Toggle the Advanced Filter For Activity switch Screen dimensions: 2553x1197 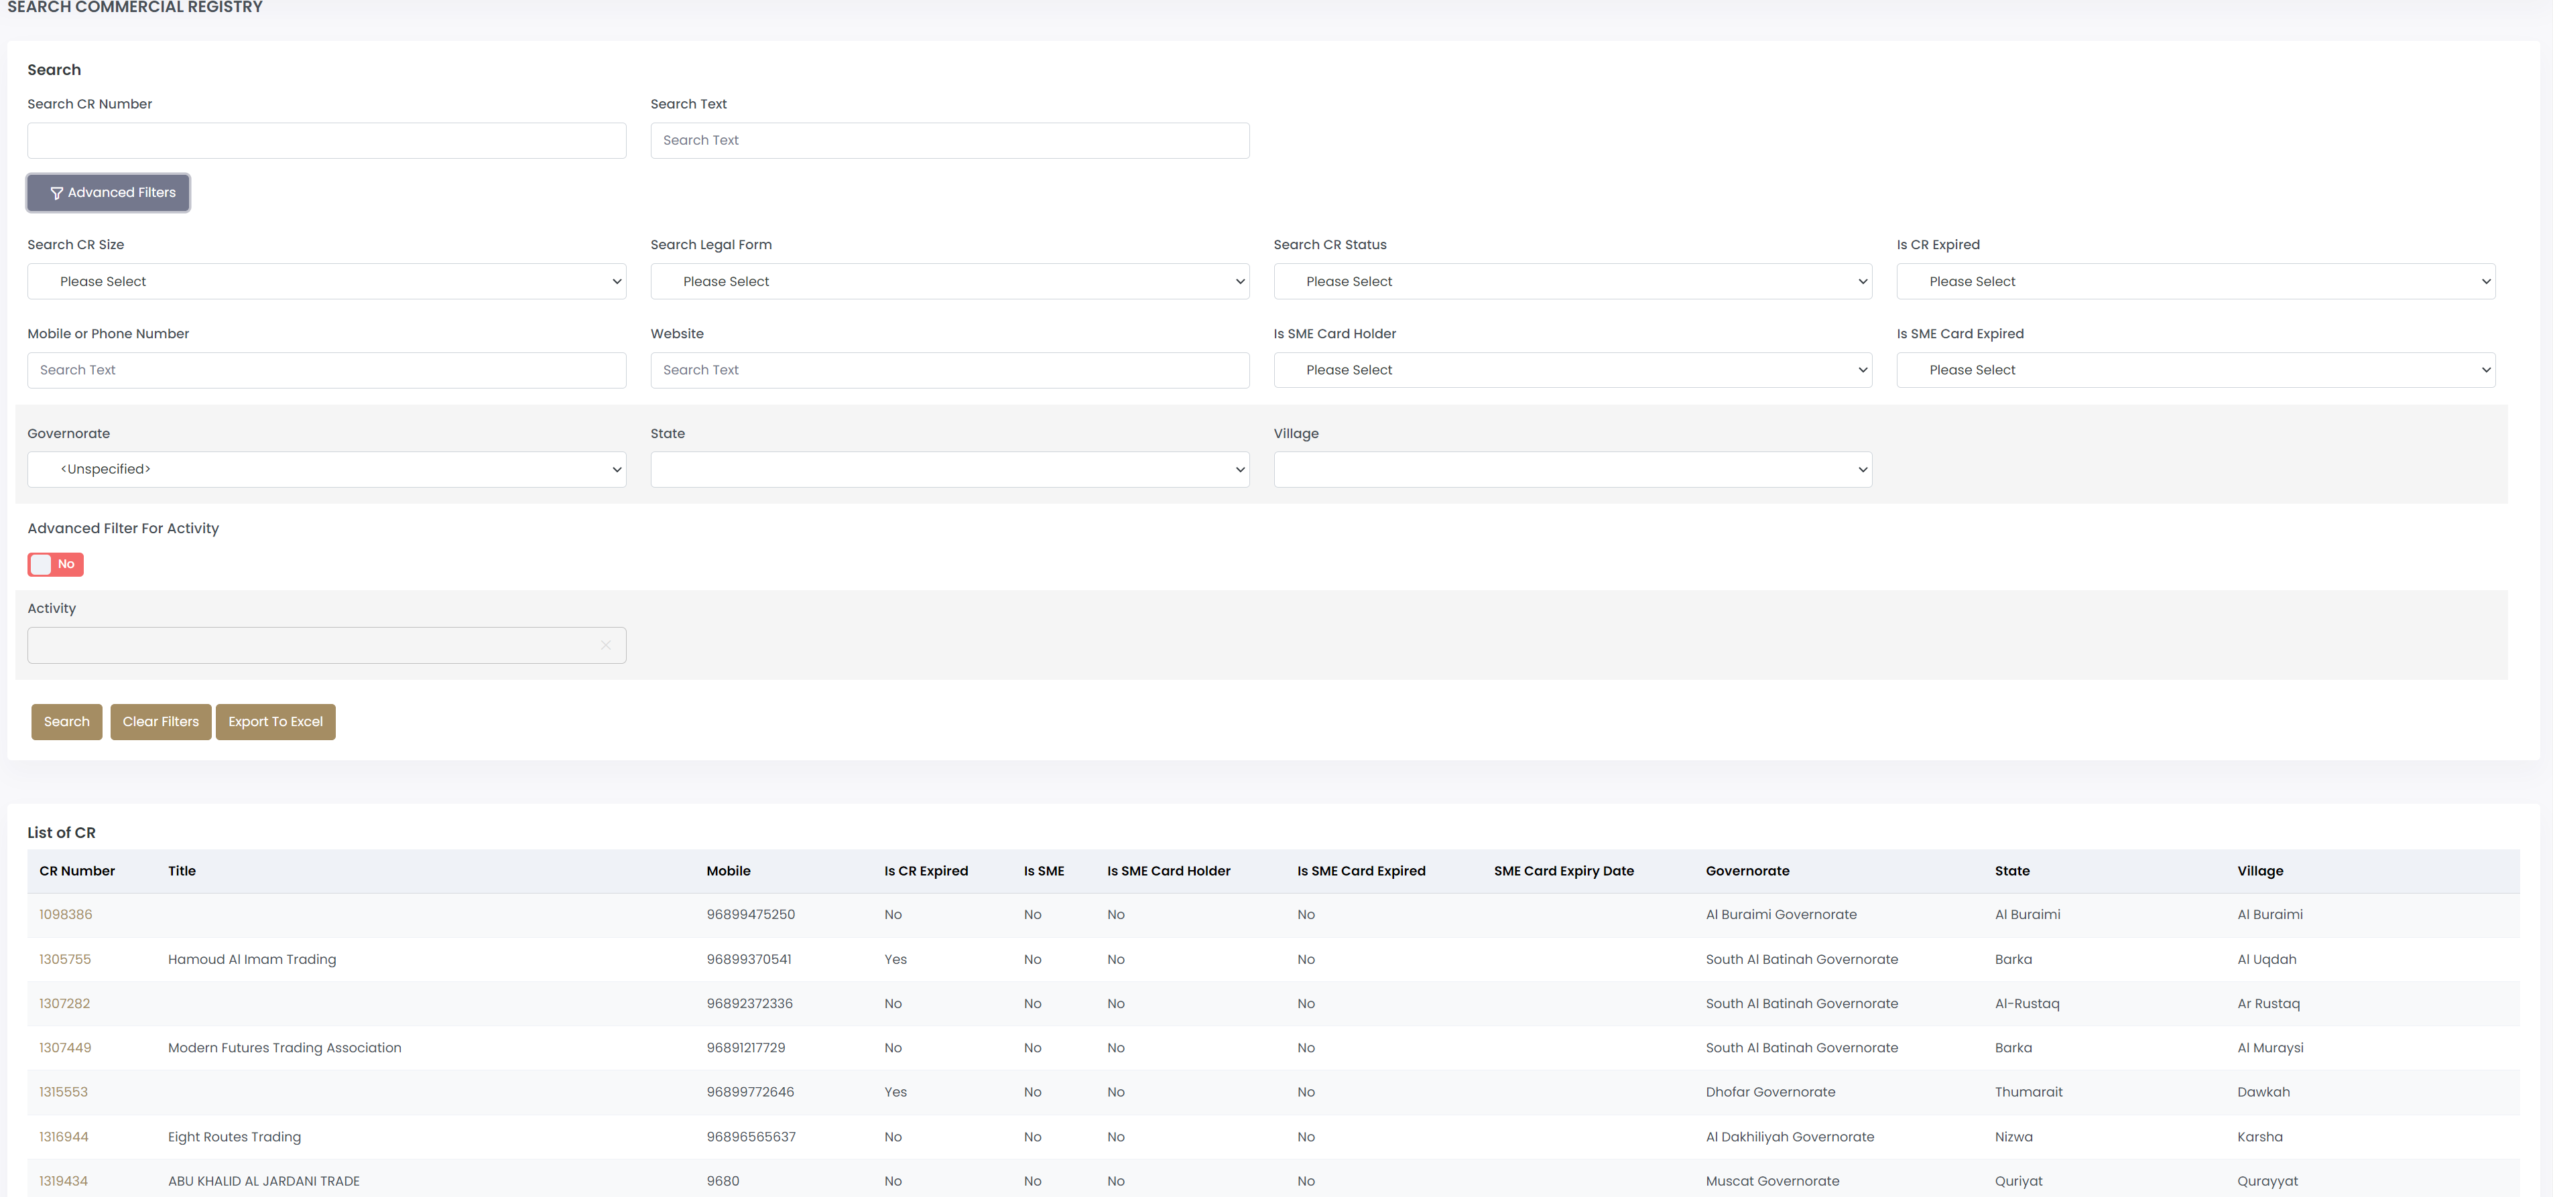(x=56, y=565)
